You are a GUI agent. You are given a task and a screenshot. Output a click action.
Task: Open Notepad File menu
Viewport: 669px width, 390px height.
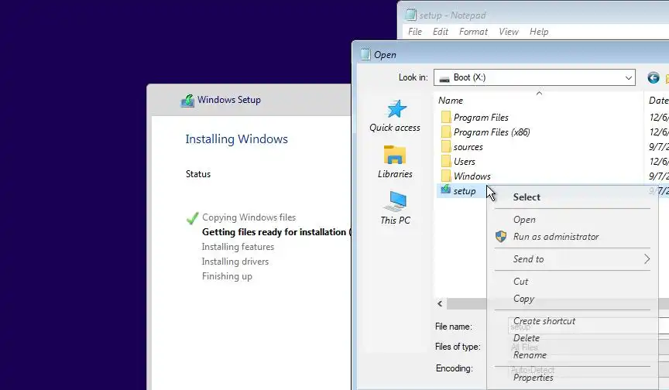415,32
